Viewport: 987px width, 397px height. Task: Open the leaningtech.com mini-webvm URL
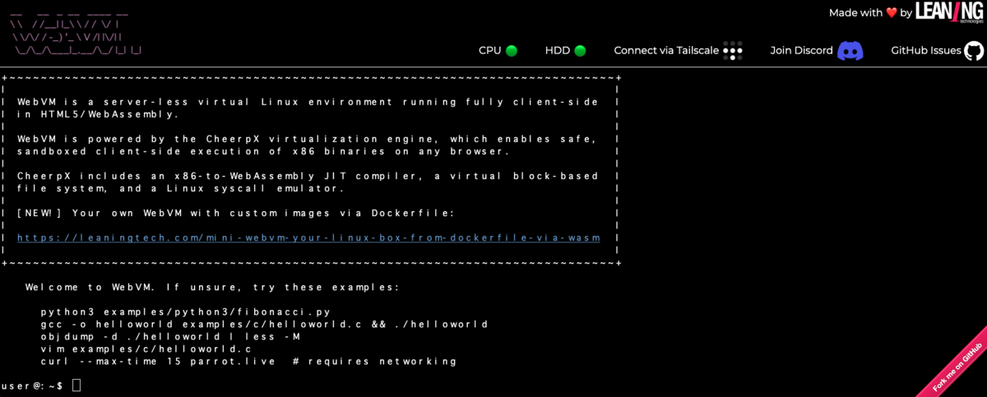tap(308, 238)
